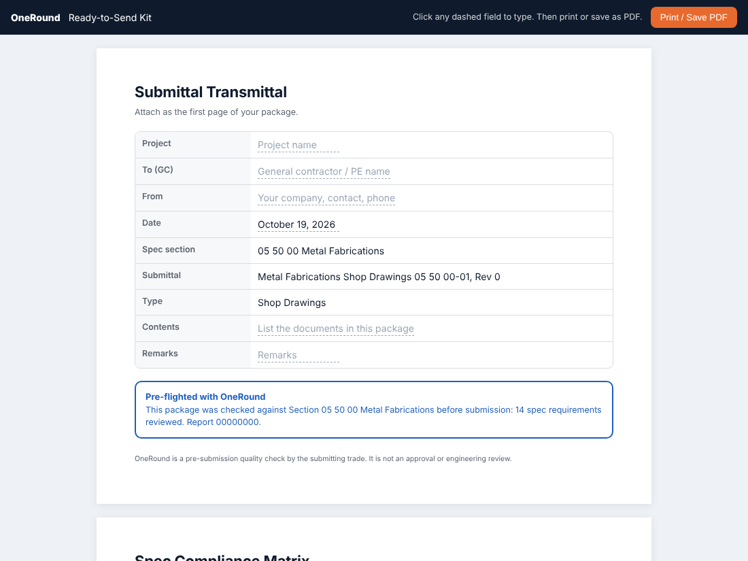This screenshot has height=561, width=748.
Task: Click the Ready-to-Send Kit header title
Action: point(109,18)
